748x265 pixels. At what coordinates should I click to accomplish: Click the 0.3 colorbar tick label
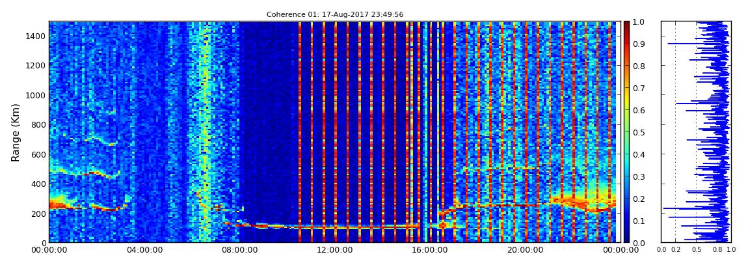(640, 176)
